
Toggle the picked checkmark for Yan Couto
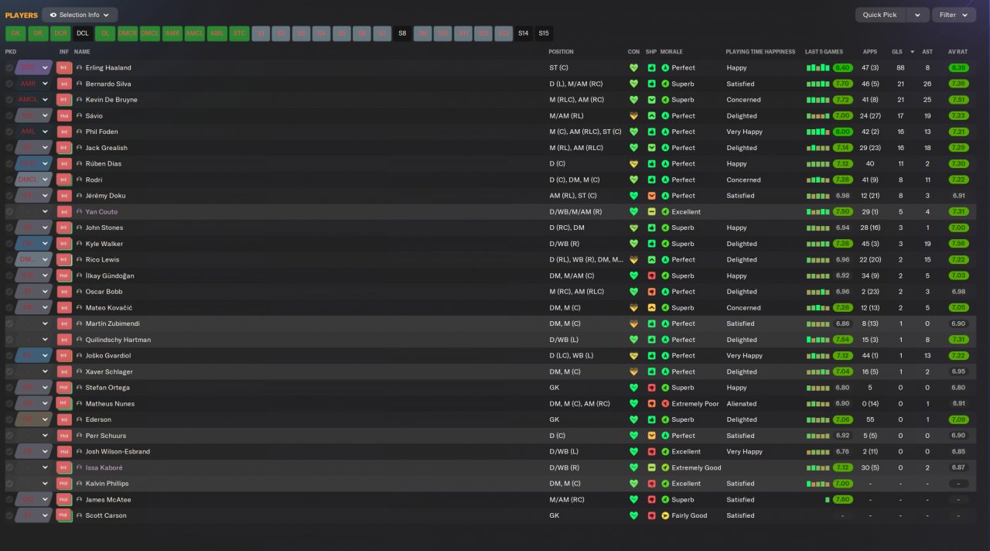click(9, 212)
